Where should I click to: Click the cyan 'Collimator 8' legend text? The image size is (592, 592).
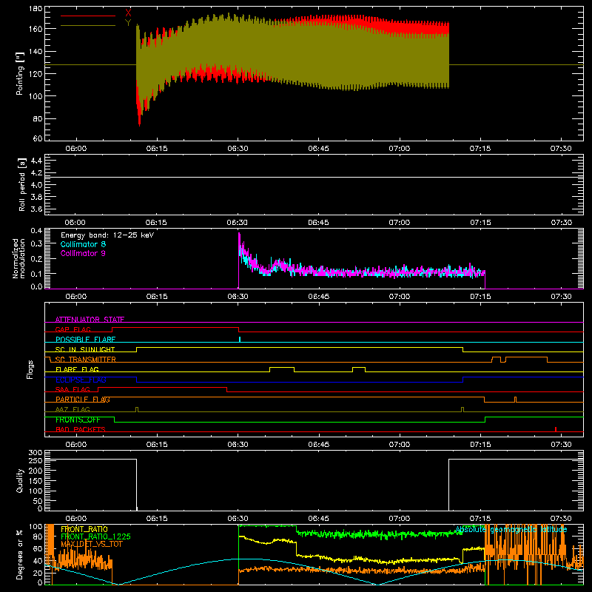83,244
